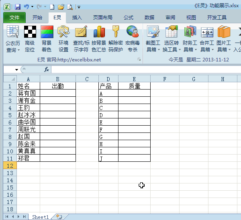241x220 pixels.
Task: Run the 按背景色汇总 chart tool
Action: point(98,32)
